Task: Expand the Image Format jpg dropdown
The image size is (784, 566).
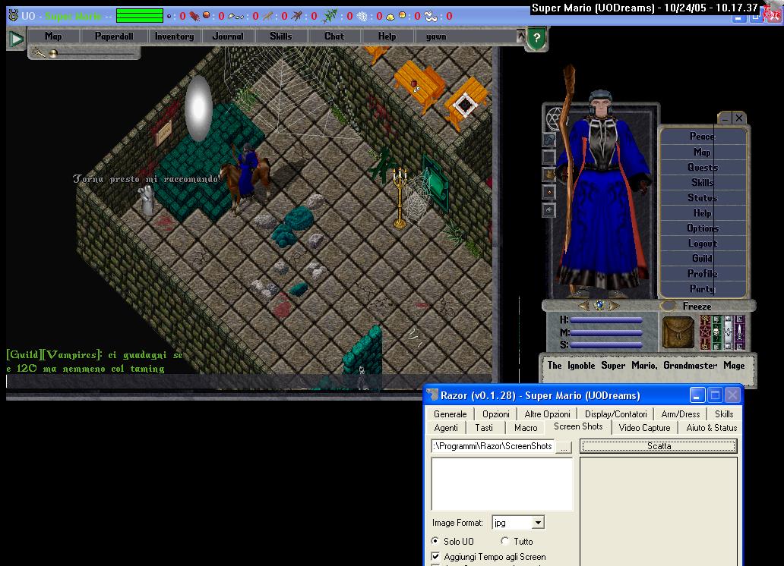Action: (538, 523)
